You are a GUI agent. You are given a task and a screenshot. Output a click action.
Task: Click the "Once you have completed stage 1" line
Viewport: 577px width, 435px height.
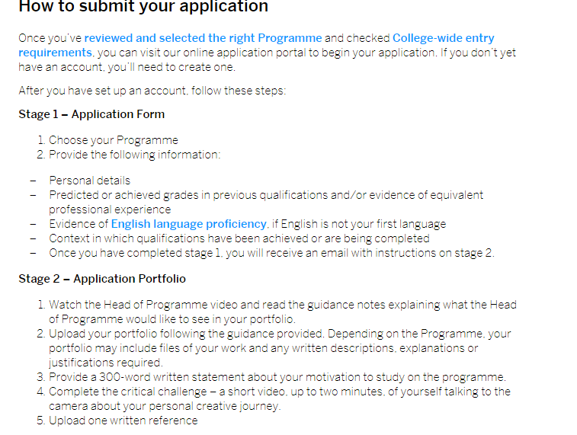click(271, 253)
